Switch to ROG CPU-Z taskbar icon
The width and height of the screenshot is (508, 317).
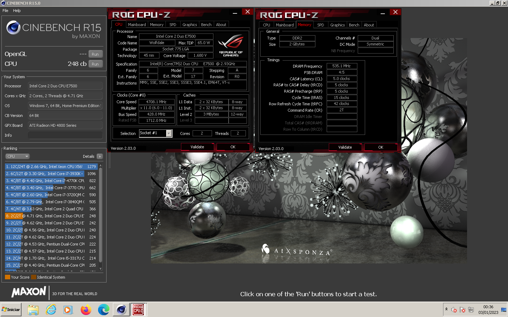click(138, 310)
